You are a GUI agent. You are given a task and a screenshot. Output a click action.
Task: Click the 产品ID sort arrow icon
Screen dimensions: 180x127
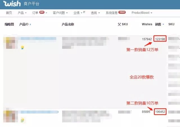tap(30, 24)
